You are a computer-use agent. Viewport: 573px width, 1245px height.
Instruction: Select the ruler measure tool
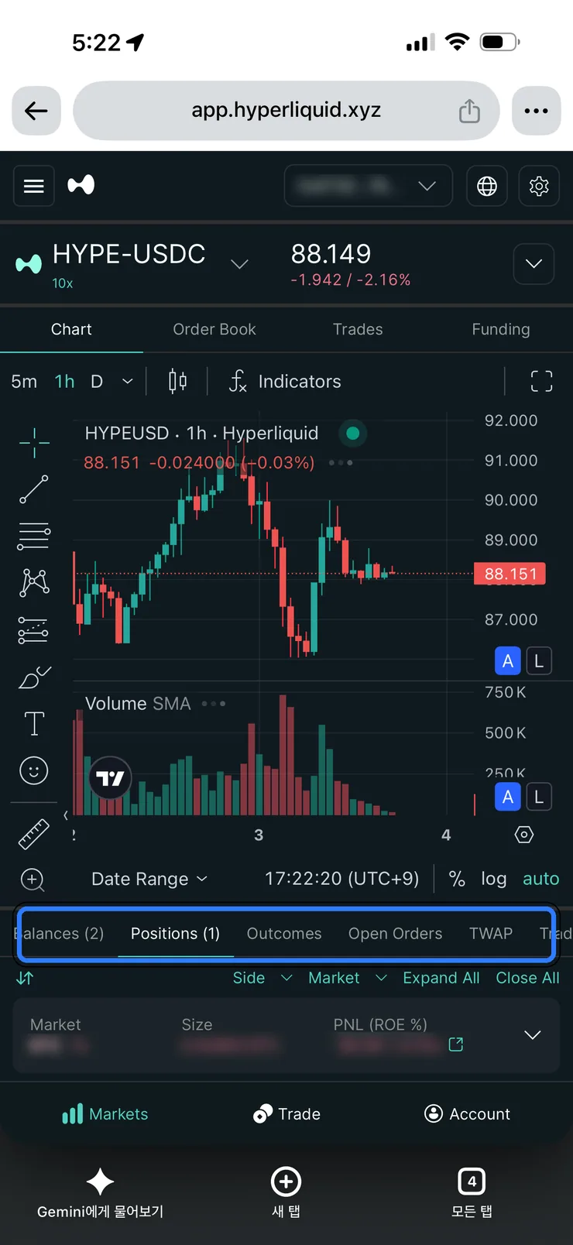tap(34, 834)
